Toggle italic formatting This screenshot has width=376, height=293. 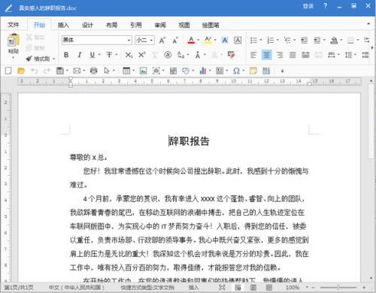pyautogui.click(x=80, y=55)
